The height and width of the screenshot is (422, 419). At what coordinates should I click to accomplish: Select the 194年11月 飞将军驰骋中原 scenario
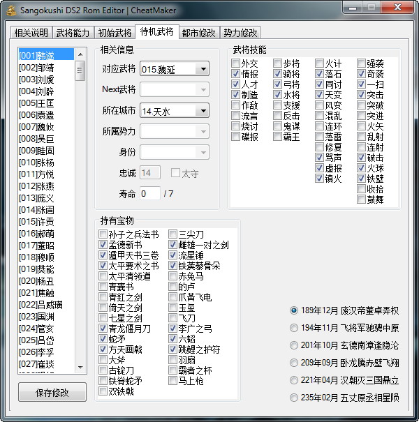294,327
